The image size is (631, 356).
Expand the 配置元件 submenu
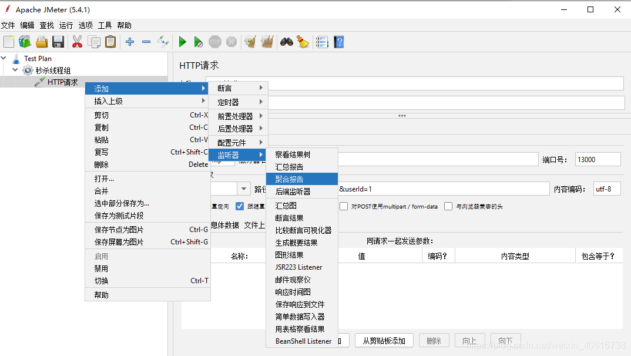(x=238, y=143)
